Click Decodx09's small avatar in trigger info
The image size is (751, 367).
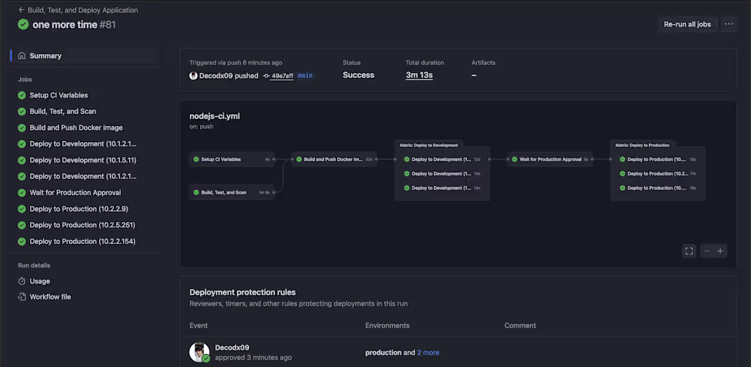[x=193, y=76]
